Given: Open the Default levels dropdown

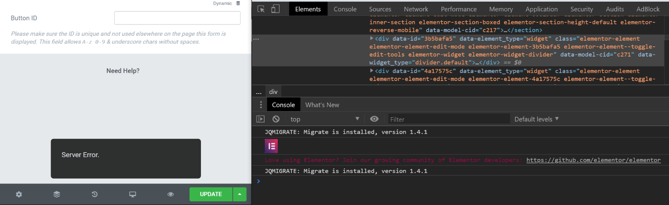Looking at the screenshot, I should 536,119.
